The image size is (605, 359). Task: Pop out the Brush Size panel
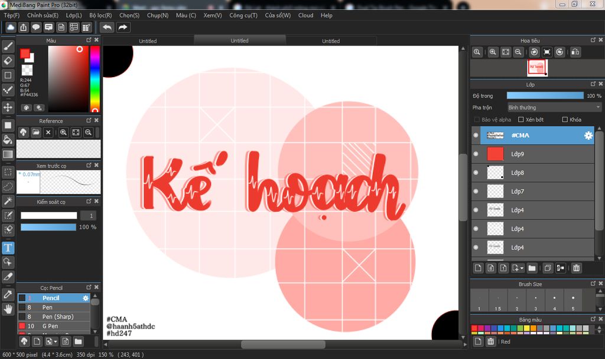point(593,284)
